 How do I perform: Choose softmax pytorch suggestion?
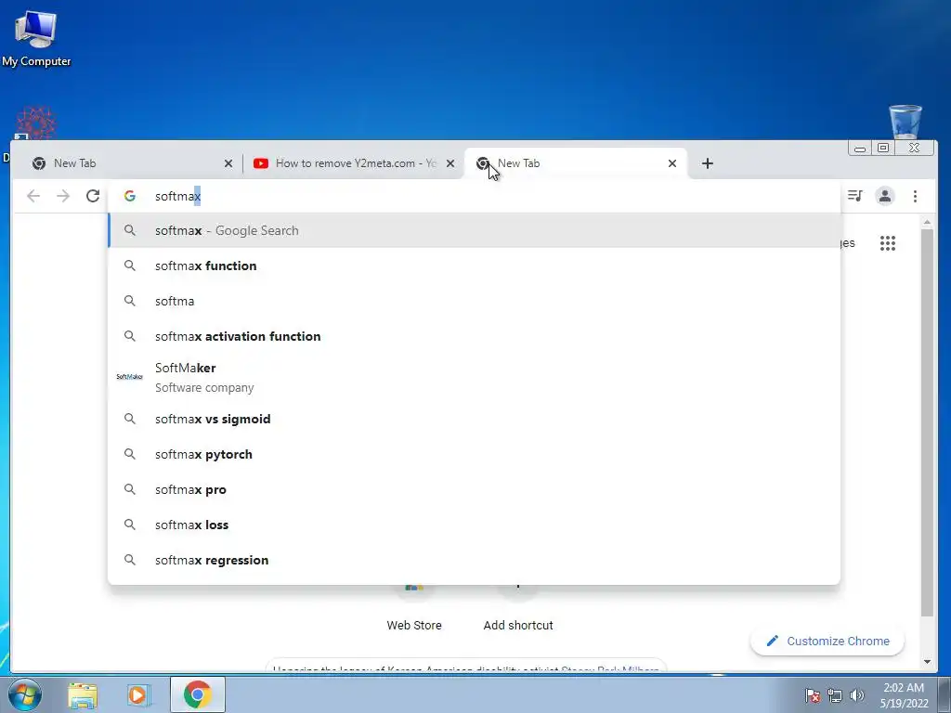(x=475, y=454)
